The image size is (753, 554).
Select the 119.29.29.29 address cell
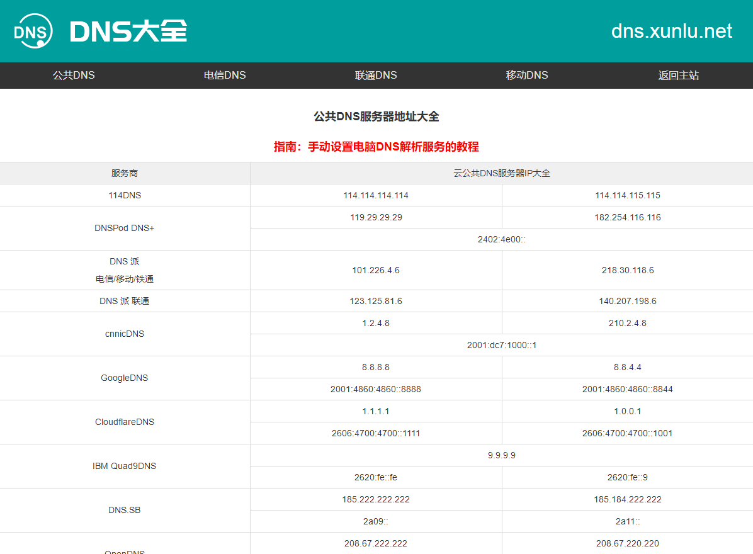376,217
